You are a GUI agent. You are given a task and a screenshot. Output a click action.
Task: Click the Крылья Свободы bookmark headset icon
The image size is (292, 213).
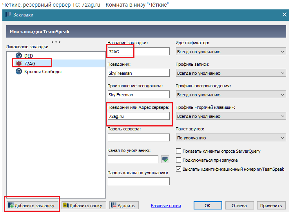click(19, 71)
